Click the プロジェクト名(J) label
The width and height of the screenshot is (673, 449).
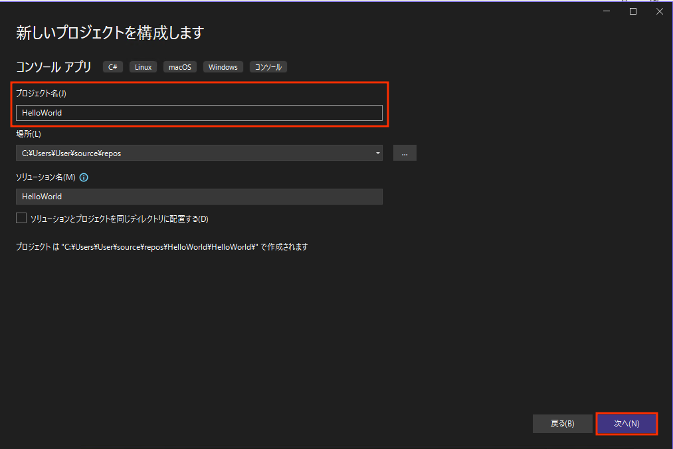point(41,94)
